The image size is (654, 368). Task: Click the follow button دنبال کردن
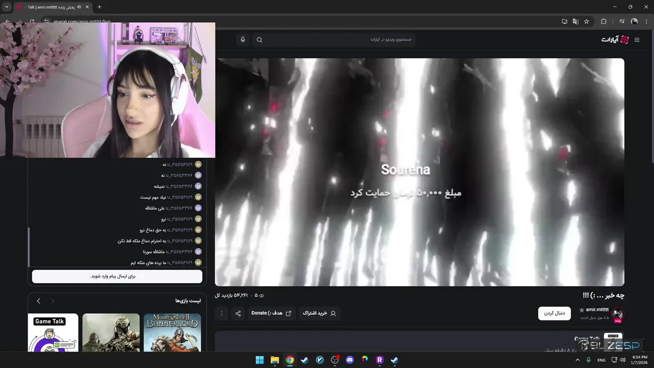[554, 313]
